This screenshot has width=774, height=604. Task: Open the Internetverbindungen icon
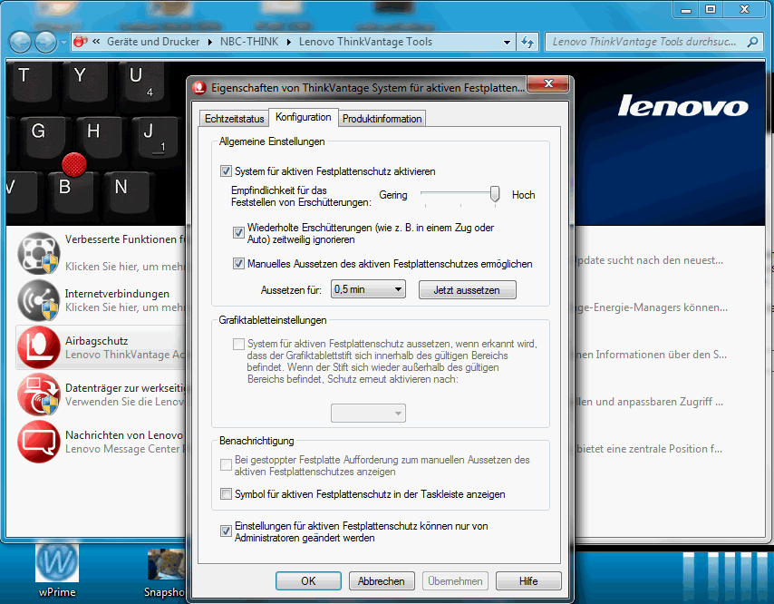click(38, 300)
